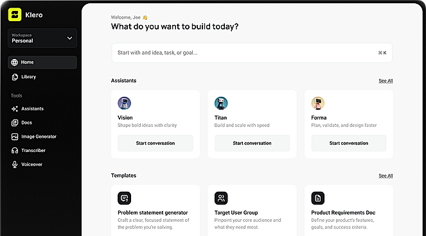This screenshot has height=236, width=426.
Task: Focus the idea, task, or goal search field
Action: coord(252,53)
